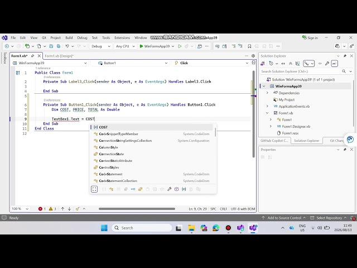Click the Undo toolbar icon

point(67,46)
